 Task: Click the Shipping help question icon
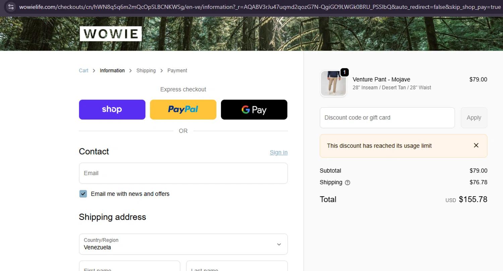pos(347,183)
